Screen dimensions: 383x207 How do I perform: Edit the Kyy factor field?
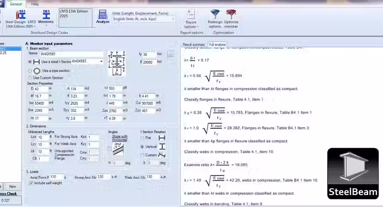coord(93,144)
